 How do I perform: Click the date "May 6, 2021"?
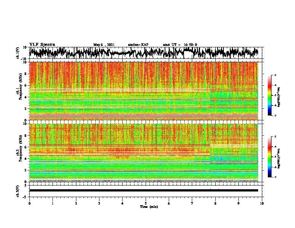[104, 45]
